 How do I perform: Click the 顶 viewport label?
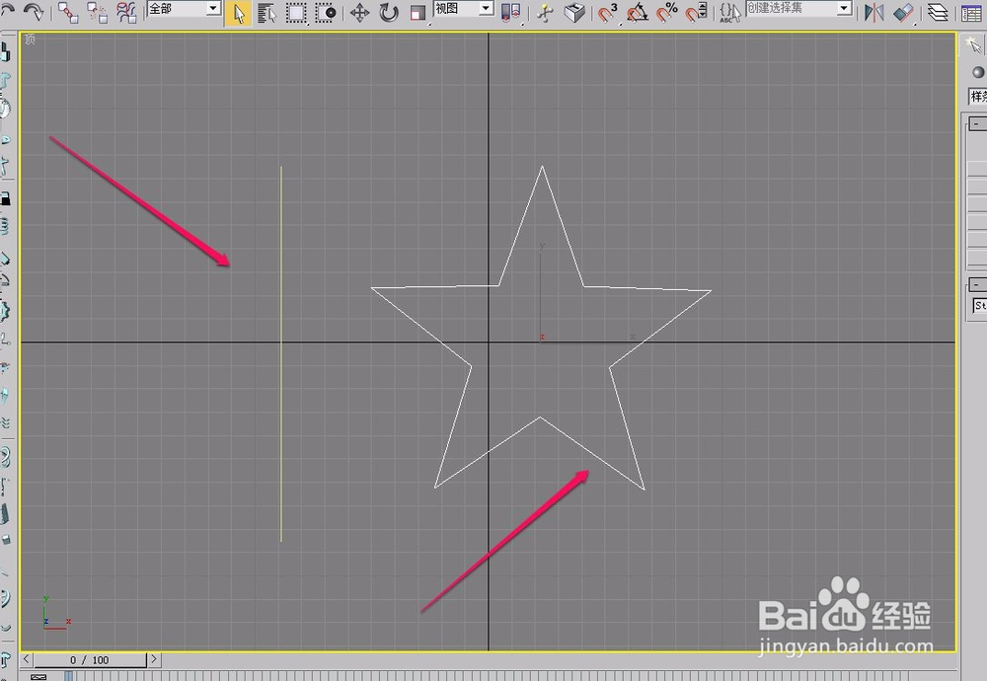click(30, 40)
